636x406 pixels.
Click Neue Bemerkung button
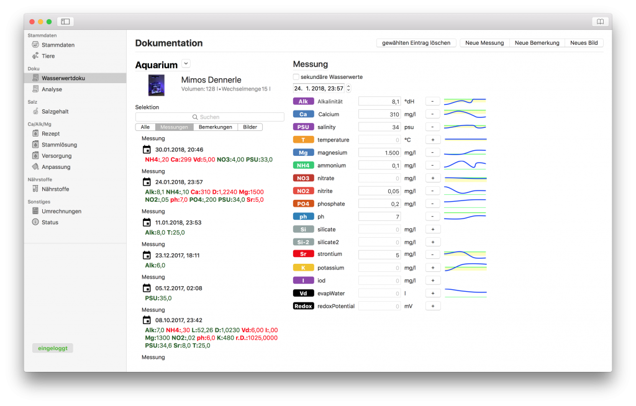pyautogui.click(x=537, y=43)
